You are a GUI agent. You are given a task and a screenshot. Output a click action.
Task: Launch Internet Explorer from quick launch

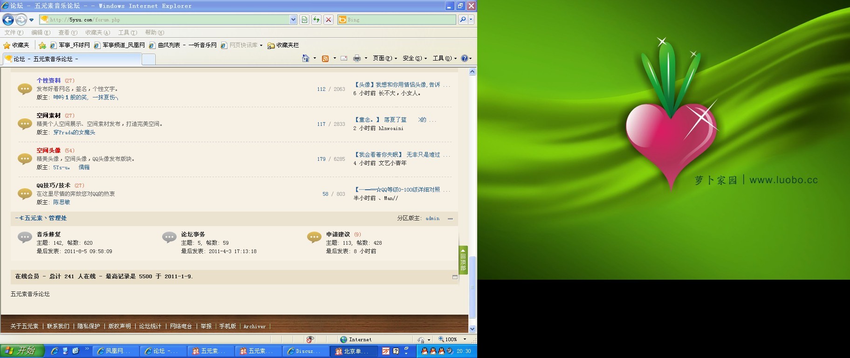pyautogui.click(x=55, y=351)
